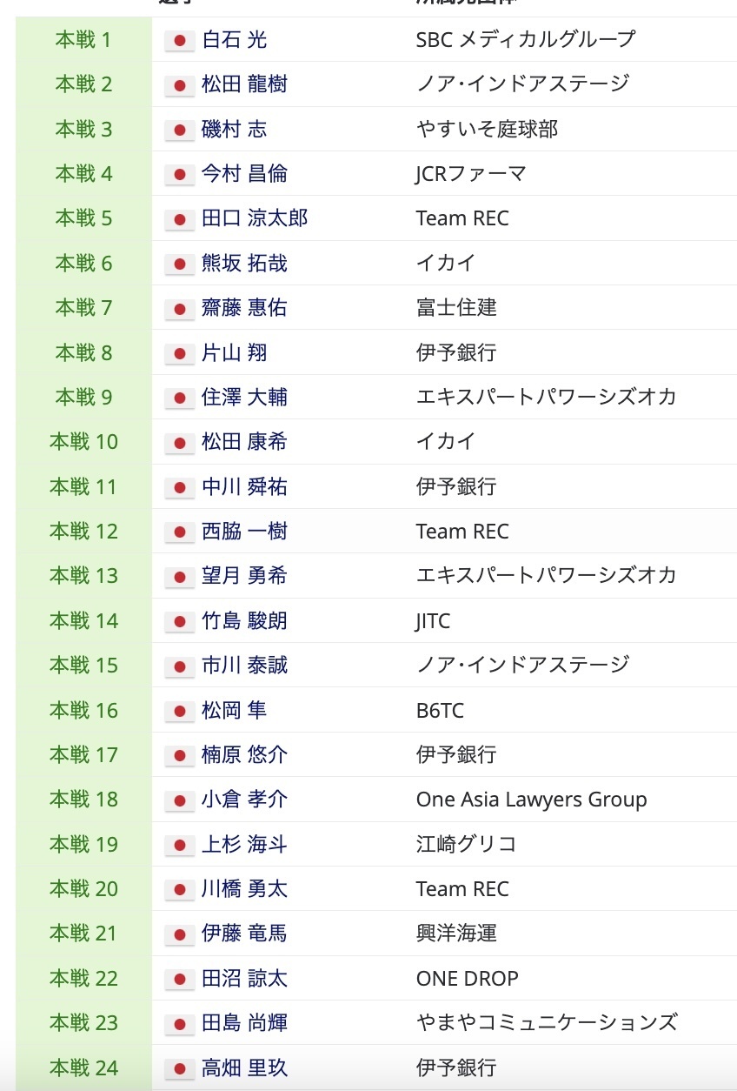
Task: Select player name 熊坂 拓哉
Action: point(244,264)
